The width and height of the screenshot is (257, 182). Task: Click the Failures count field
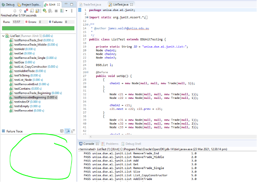pos(69,22)
